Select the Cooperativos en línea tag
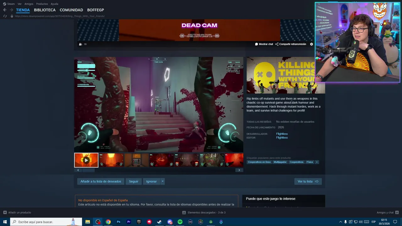This screenshot has height=226, width=402. (x=259, y=162)
